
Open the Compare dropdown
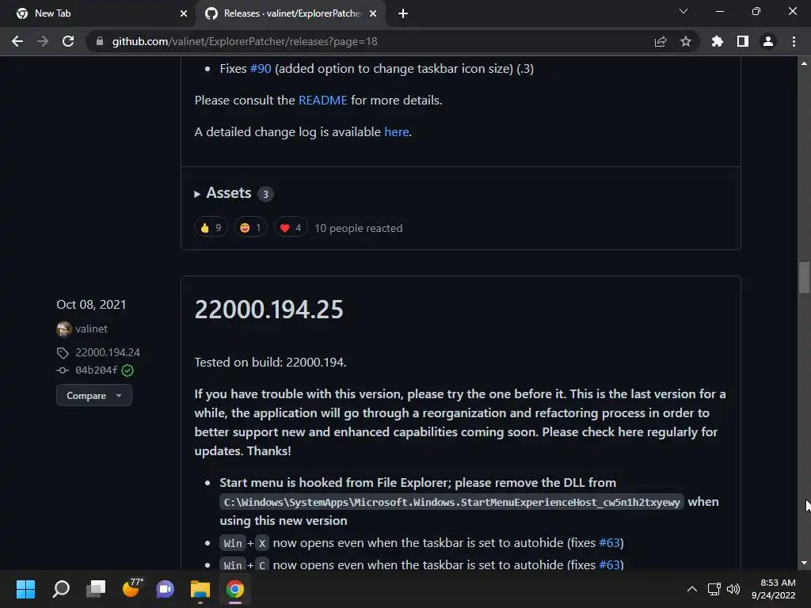tap(94, 396)
